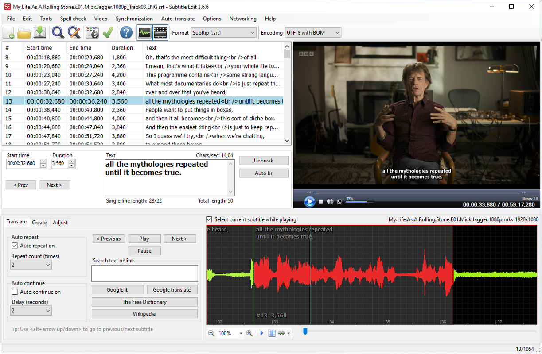Select subtitle row 14 People want to put things
The image size is (542, 354).
[x=143, y=110]
